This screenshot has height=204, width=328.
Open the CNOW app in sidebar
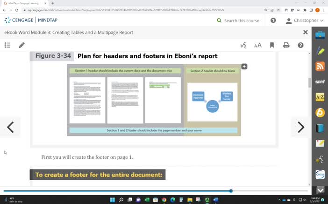click(320, 174)
